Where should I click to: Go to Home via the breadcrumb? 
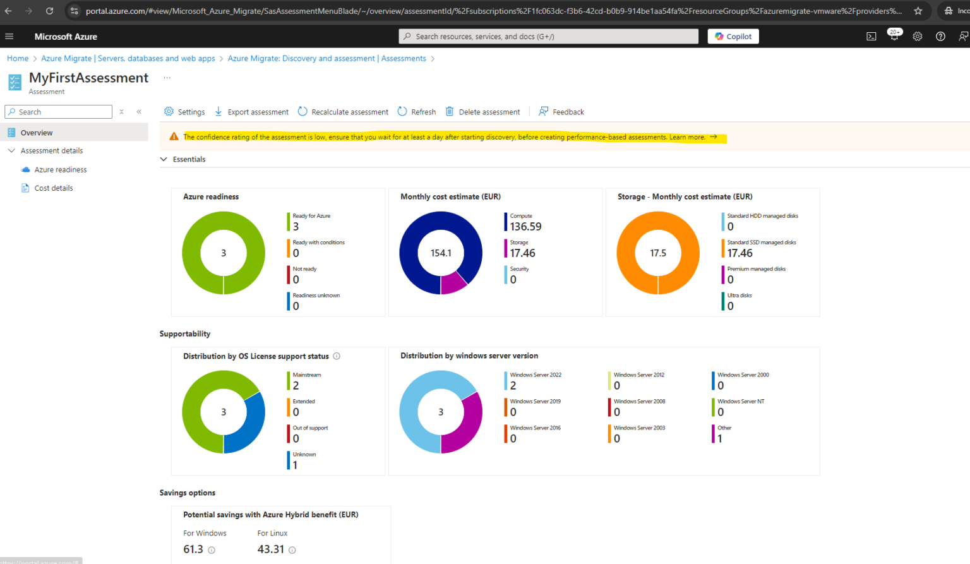[x=18, y=58]
